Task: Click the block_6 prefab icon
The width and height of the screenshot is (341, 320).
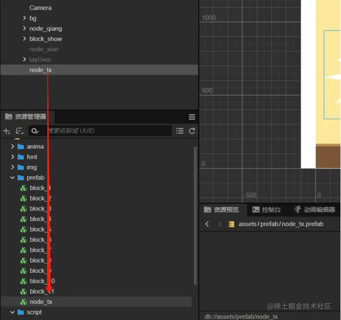Action: 24,239
